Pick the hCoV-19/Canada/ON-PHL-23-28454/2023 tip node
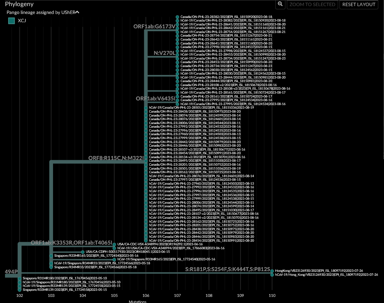This screenshot has width=384, height=303. (146, 241)
